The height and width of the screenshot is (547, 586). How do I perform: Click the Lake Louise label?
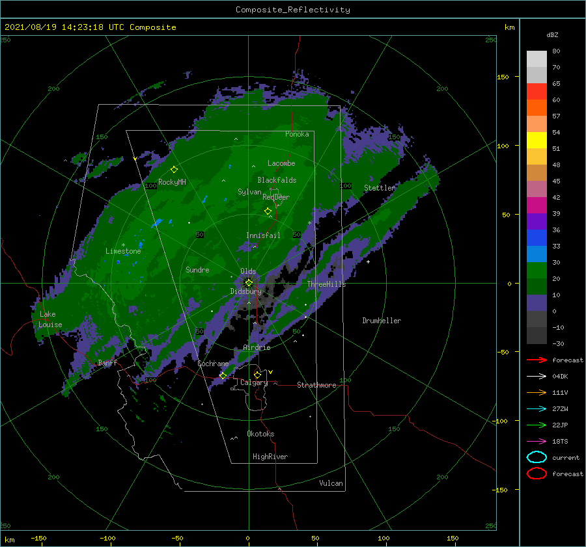(x=50, y=319)
